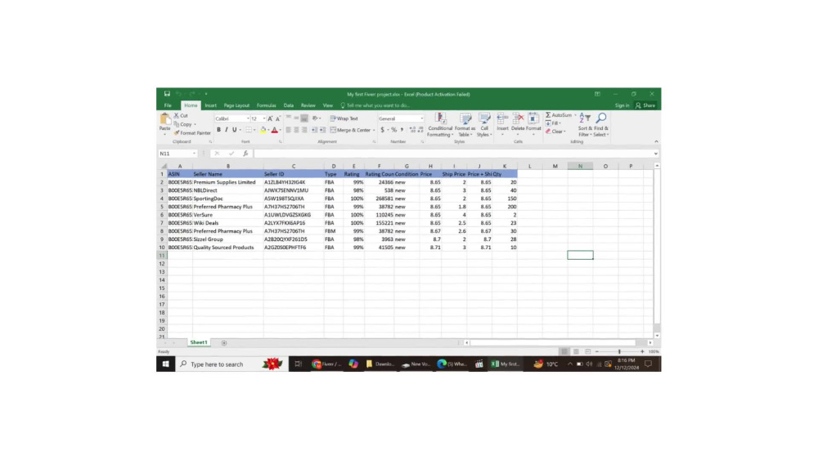Select the Sheet1 tab

[198, 342]
